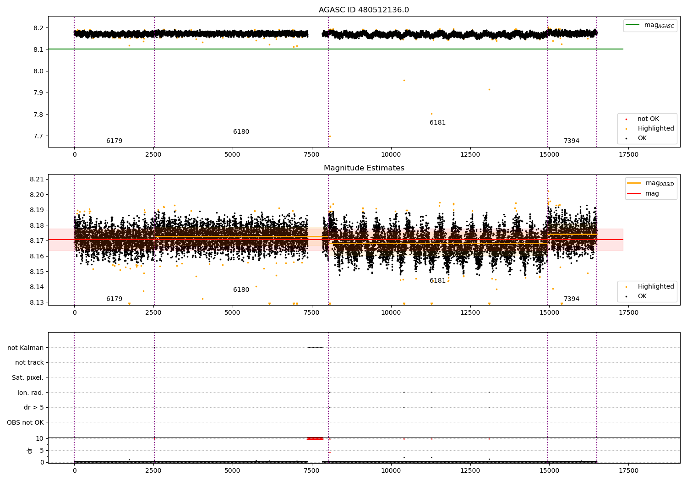
Task: Click the 'not track' row label
Action: tap(29, 363)
